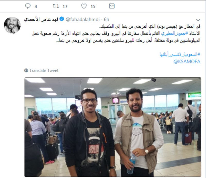Click the reply count number 4
This screenshot has width=206, height=178.
[x=36, y=6]
